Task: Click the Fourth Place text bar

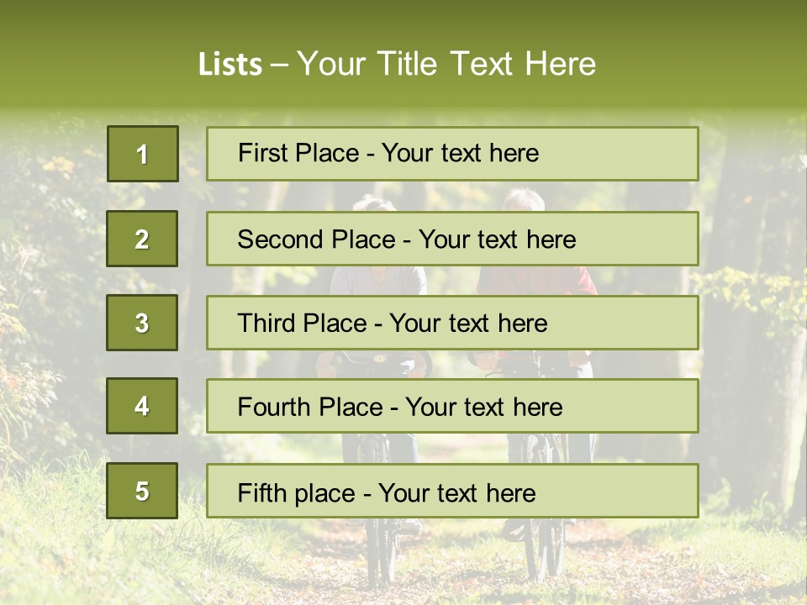Action: pos(452,406)
